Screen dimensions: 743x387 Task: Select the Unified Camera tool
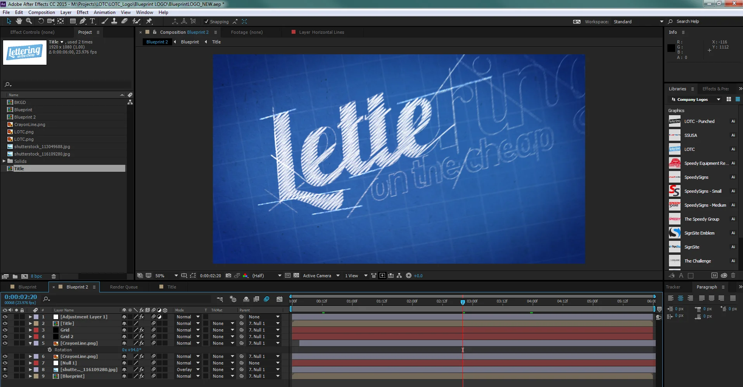point(51,21)
